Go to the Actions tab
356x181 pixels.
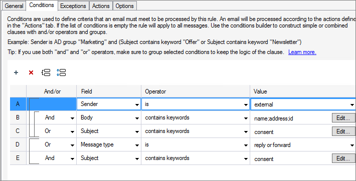101,6
